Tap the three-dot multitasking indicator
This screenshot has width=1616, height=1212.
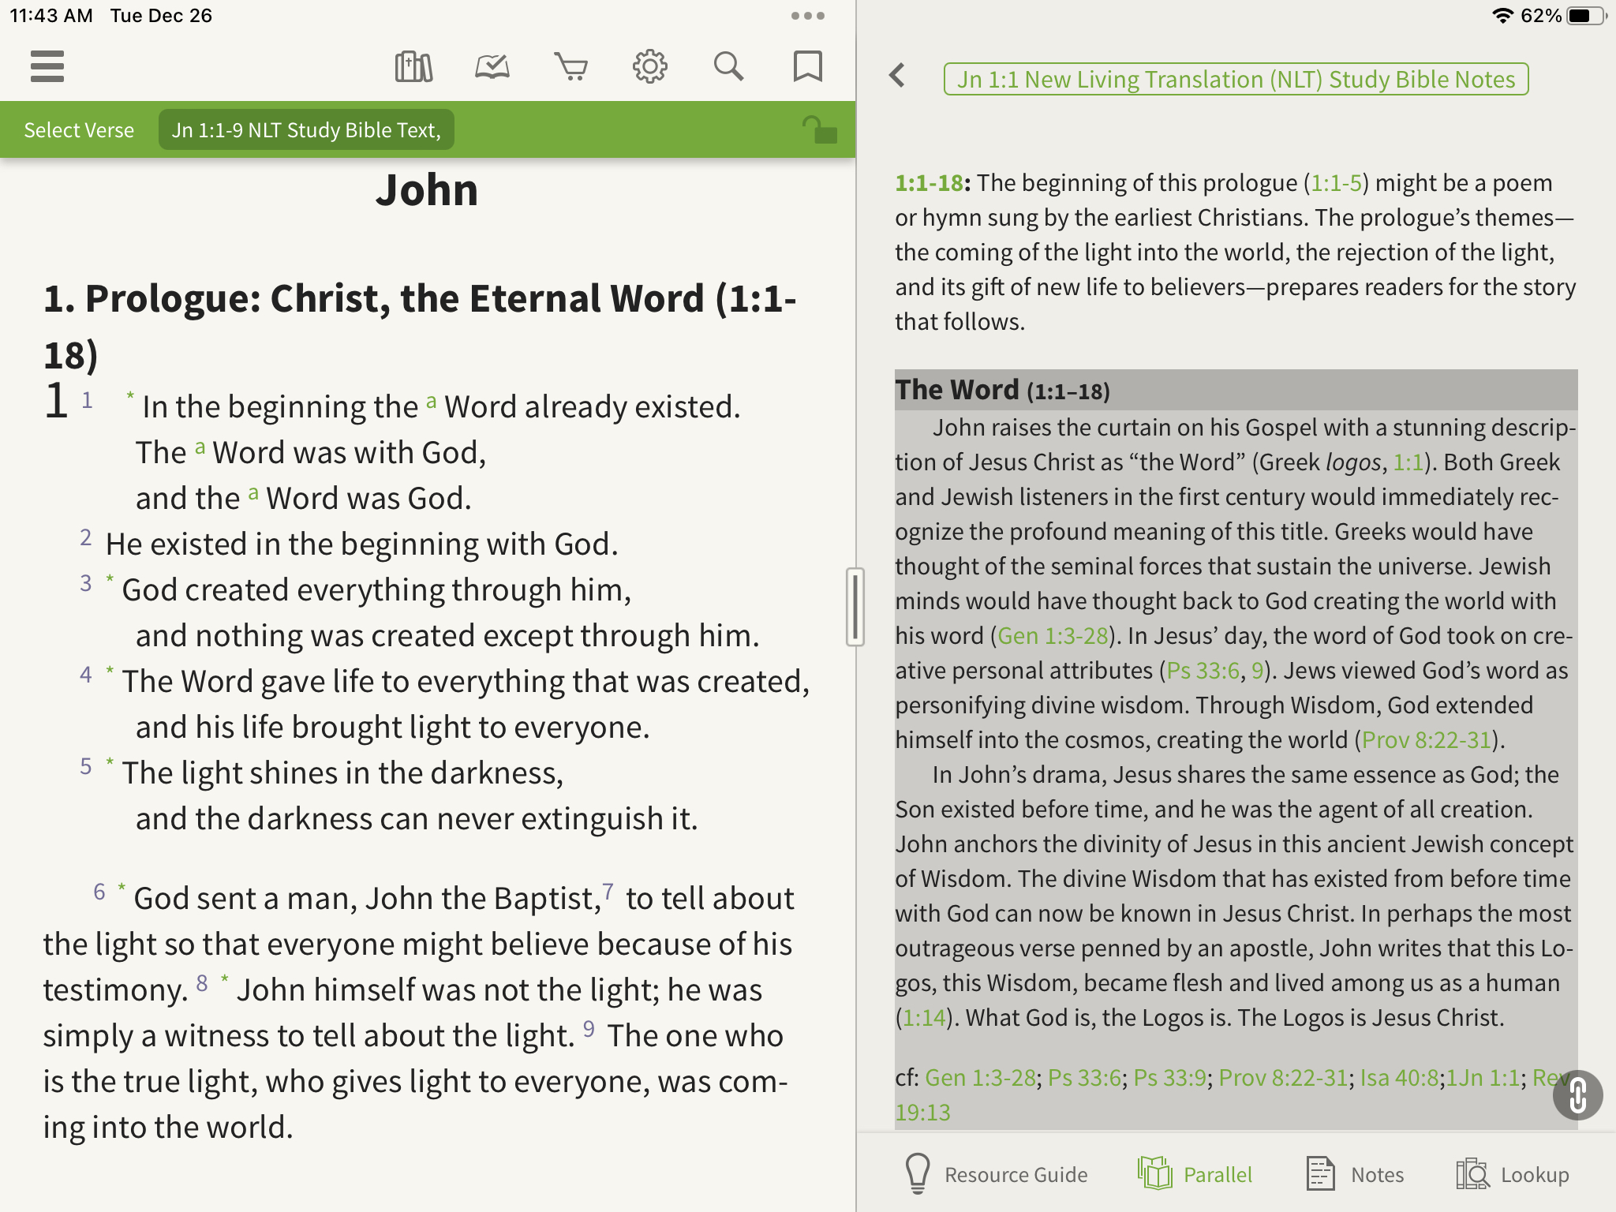807,16
